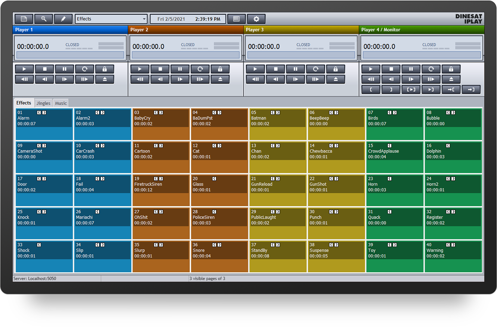Image resolution: width=497 pixels, height=327 pixels.
Task: Click the new page document icon
Action: coord(24,19)
